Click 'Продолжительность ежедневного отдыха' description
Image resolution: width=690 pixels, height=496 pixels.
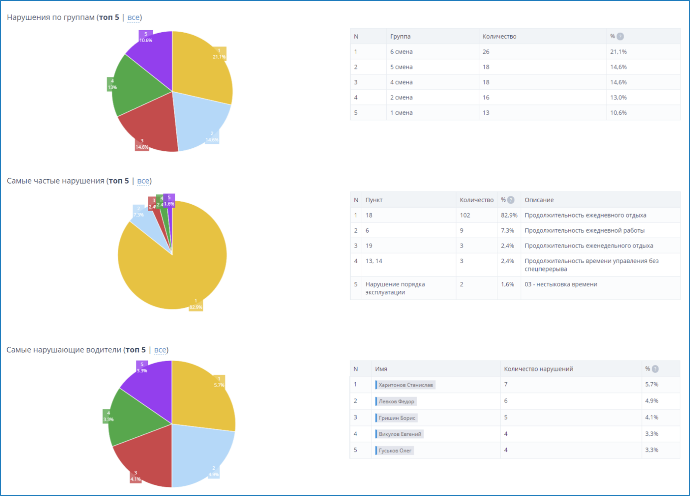585,215
